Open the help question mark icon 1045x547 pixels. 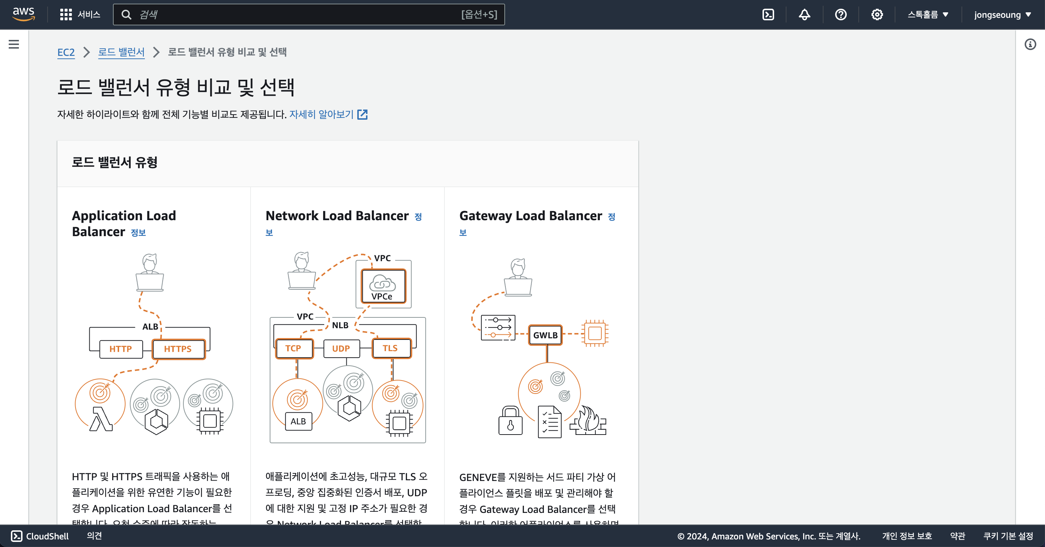pyautogui.click(x=841, y=15)
